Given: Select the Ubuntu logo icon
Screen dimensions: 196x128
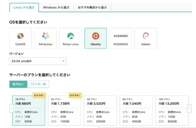Looking at the screenshot, I should click(96, 36).
